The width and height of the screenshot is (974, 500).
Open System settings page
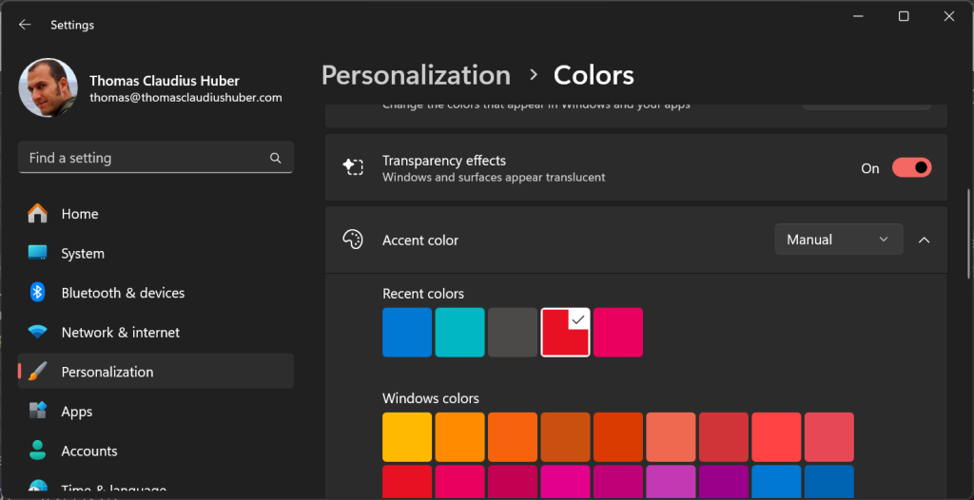coord(156,254)
